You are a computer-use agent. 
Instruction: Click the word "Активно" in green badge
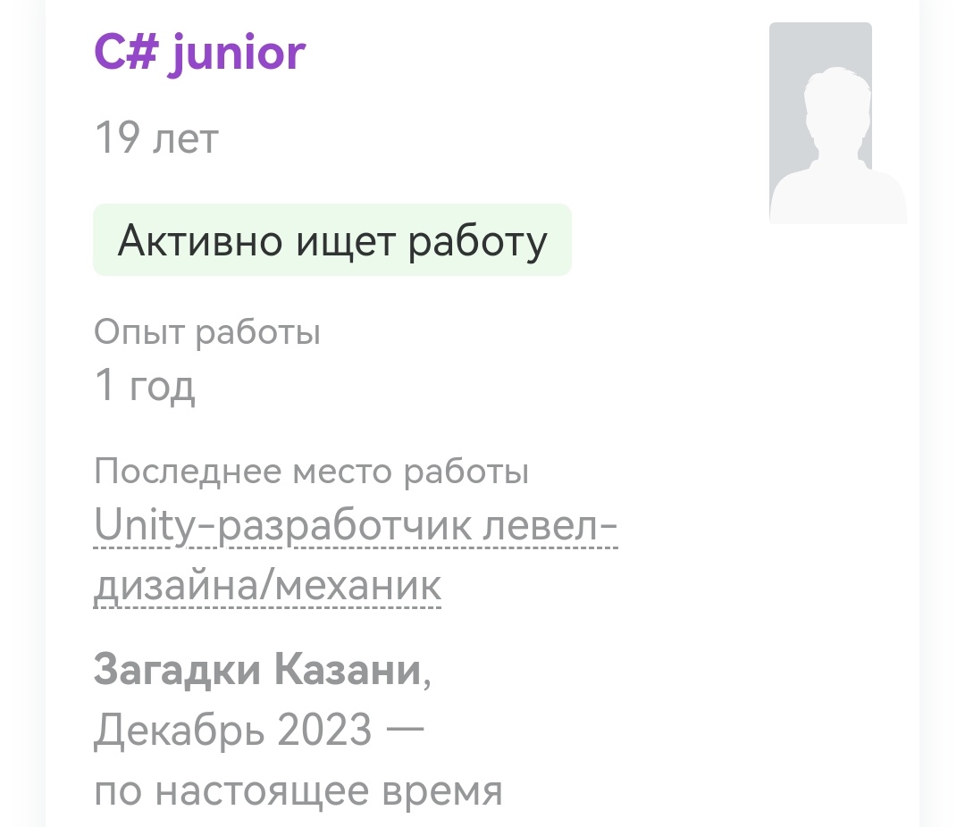point(188,240)
